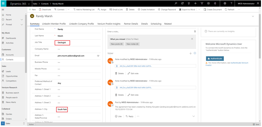The image size is (262, 127).
Task: Refresh the contact form
Action: tap(230, 10)
